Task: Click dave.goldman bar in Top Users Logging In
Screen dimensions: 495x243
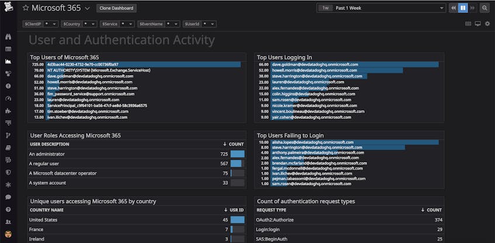Action: coord(355,64)
